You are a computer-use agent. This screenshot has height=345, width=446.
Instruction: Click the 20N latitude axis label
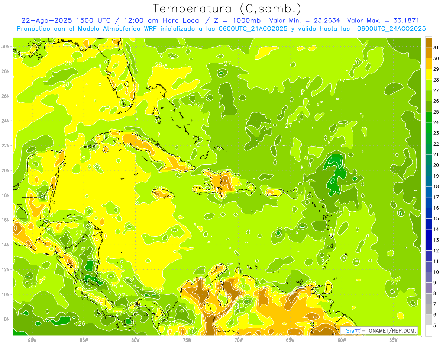[6, 170]
